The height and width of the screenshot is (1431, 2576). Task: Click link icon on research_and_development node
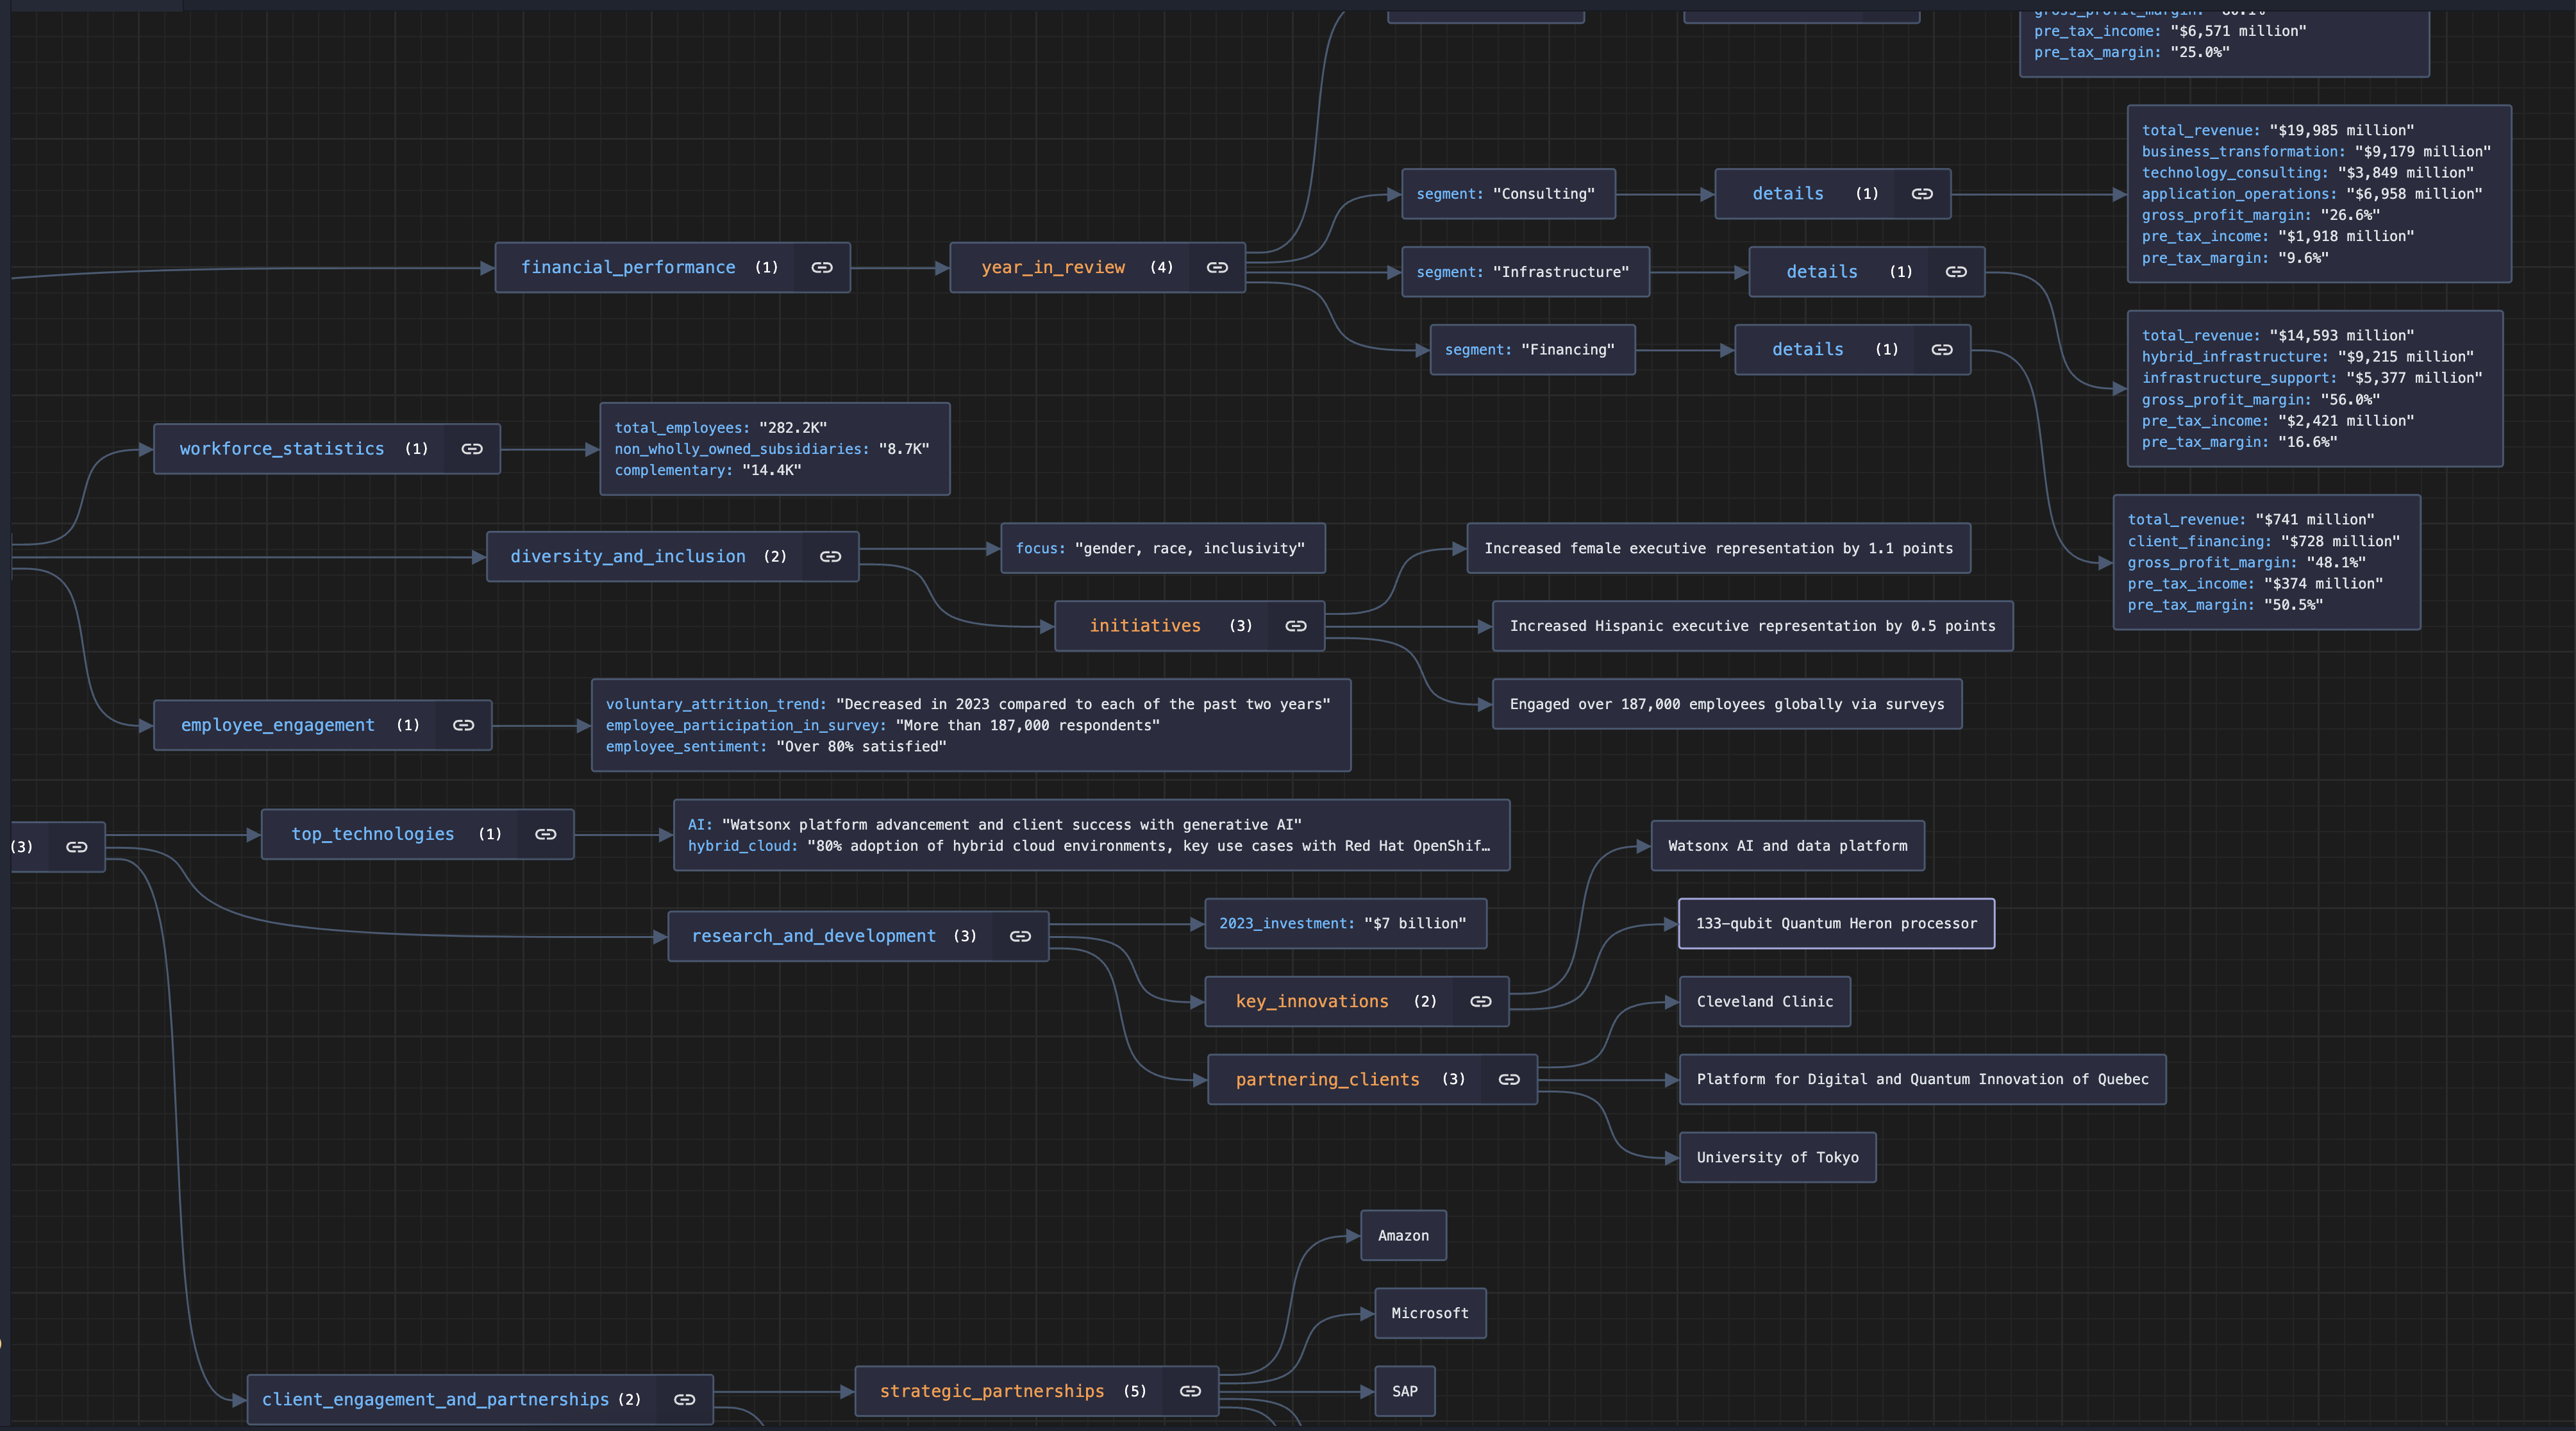[1020, 937]
